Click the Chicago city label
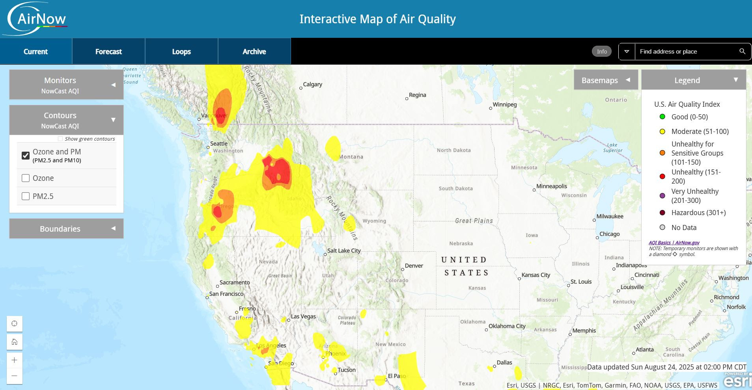 point(609,234)
